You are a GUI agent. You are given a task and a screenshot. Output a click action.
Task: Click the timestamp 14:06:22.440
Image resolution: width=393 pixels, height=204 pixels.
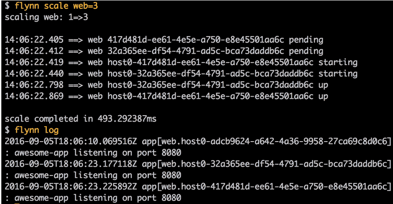[34, 73]
